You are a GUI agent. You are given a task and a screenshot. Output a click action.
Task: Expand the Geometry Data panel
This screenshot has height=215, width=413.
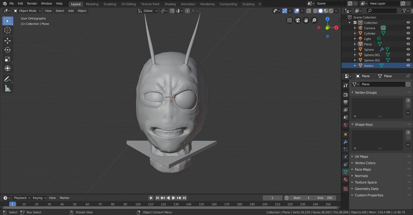pyautogui.click(x=352, y=189)
